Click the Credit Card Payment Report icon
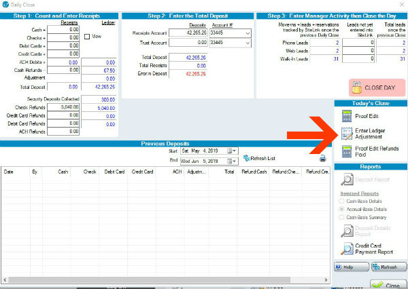 [x=347, y=249]
